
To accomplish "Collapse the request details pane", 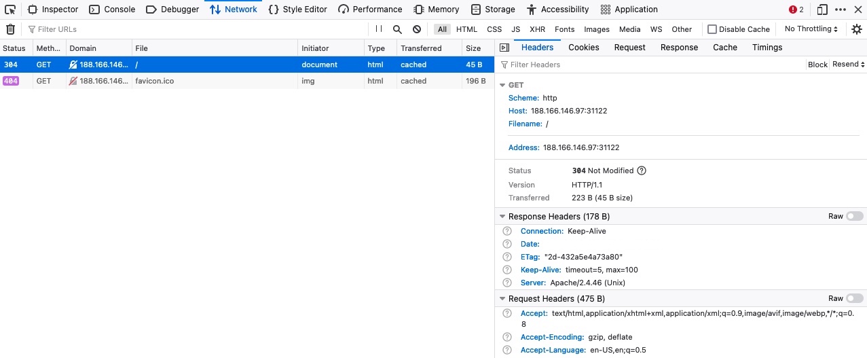I will pyautogui.click(x=504, y=48).
